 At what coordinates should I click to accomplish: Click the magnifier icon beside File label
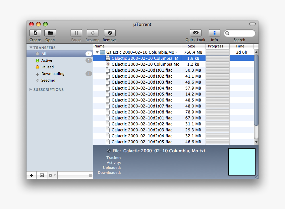(x=108, y=151)
